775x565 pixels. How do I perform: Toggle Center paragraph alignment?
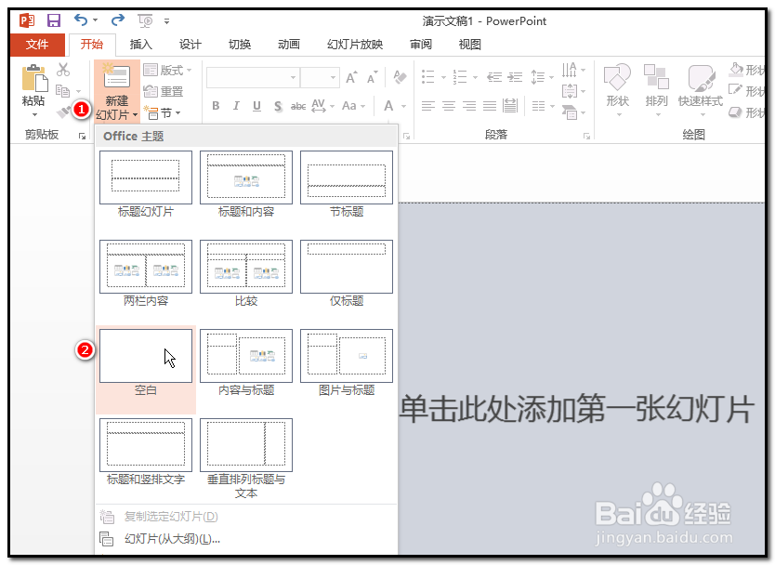[x=449, y=106]
